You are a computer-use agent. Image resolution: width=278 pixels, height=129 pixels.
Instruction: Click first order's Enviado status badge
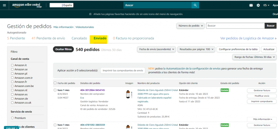coord(225,90)
